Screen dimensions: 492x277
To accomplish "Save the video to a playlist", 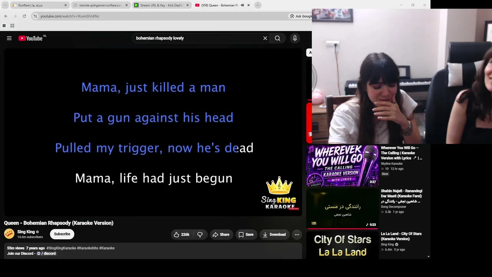I will point(246,234).
